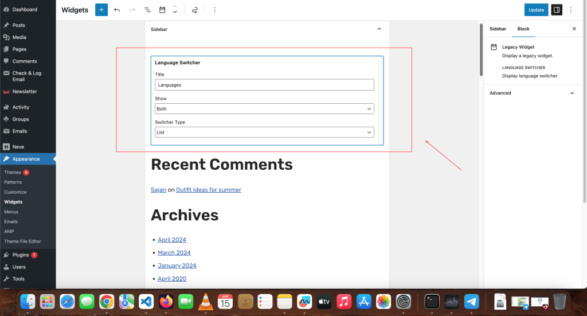
Task: Select the Recent Comments heading block
Action: point(222,165)
